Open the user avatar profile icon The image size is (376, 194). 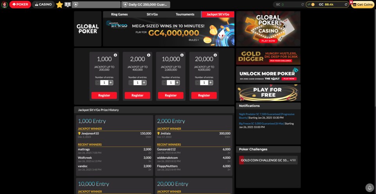(x=4, y=5)
